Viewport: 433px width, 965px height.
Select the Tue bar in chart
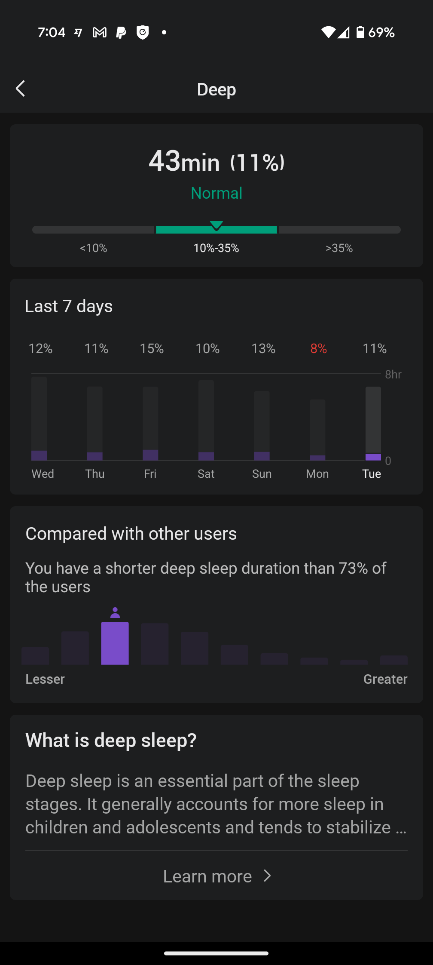[373, 424]
